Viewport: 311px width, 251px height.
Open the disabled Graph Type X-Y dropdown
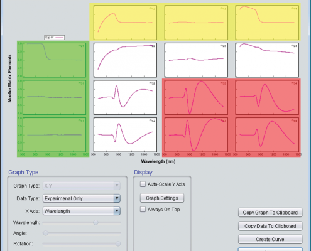[x=82, y=186]
